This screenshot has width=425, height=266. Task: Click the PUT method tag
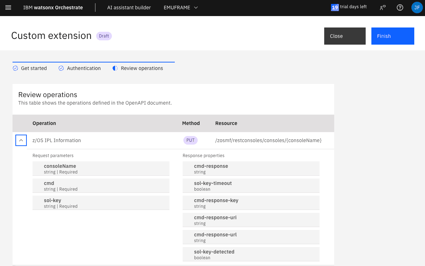point(191,140)
